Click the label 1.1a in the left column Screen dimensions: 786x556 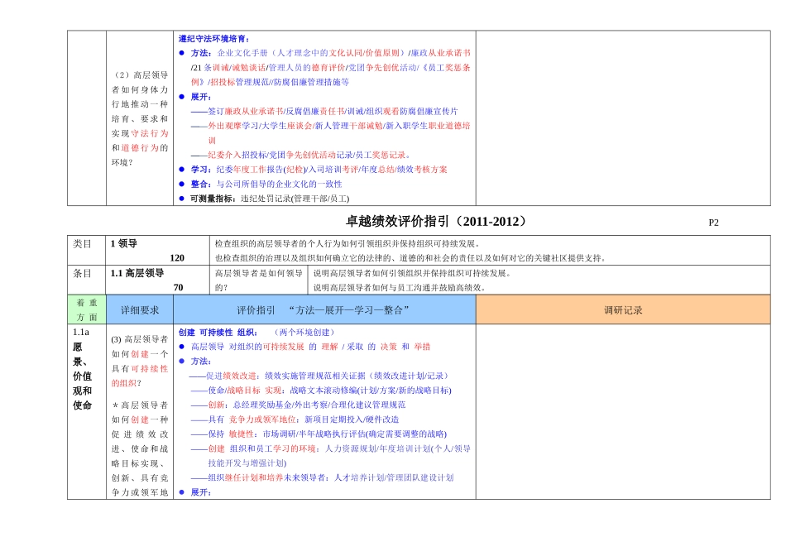click(x=81, y=332)
